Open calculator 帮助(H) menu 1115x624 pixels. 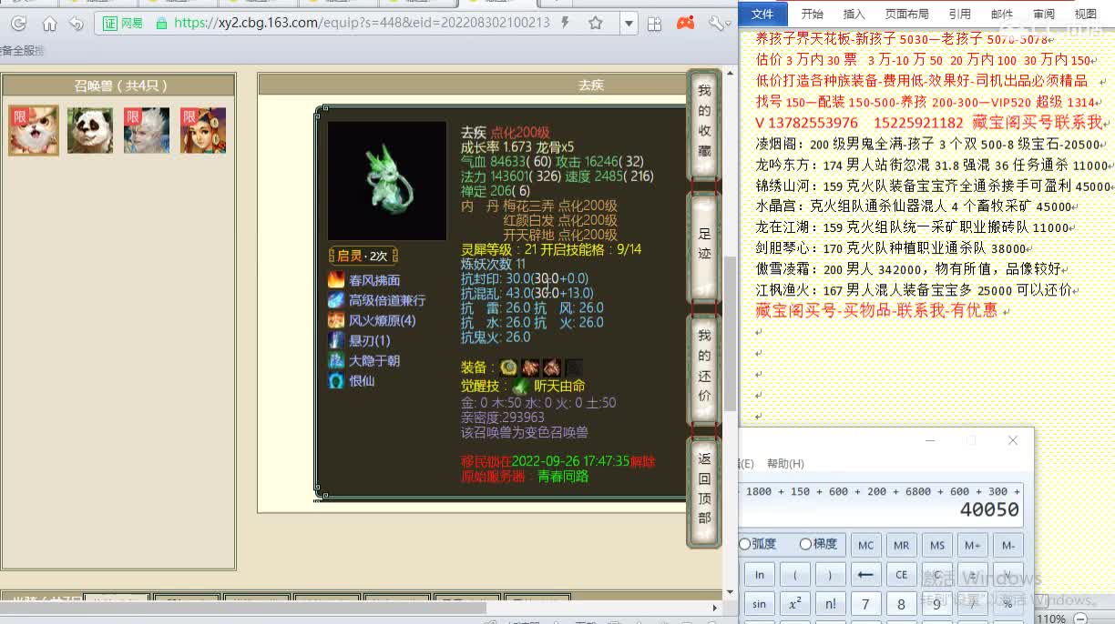[785, 463]
